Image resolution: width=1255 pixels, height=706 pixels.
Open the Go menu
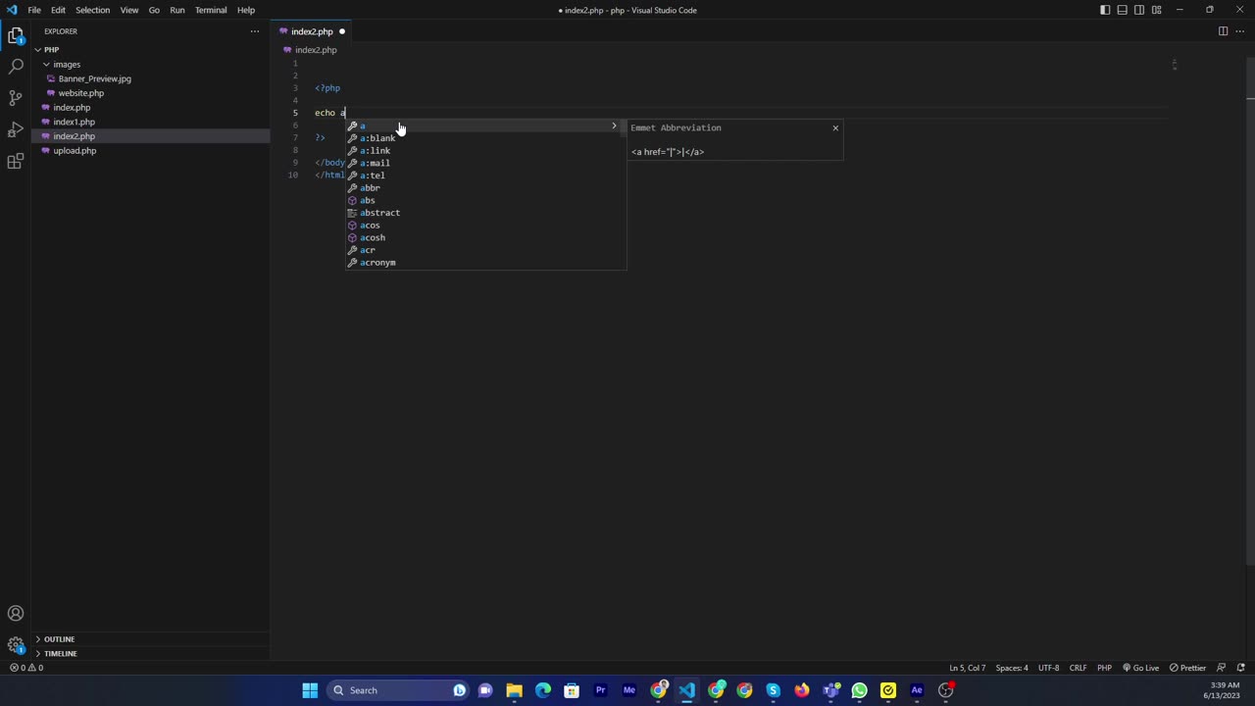[x=154, y=10]
